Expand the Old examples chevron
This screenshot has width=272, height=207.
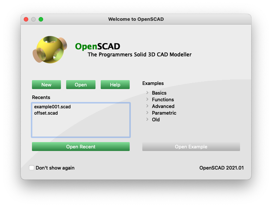[x=147, y=119]
